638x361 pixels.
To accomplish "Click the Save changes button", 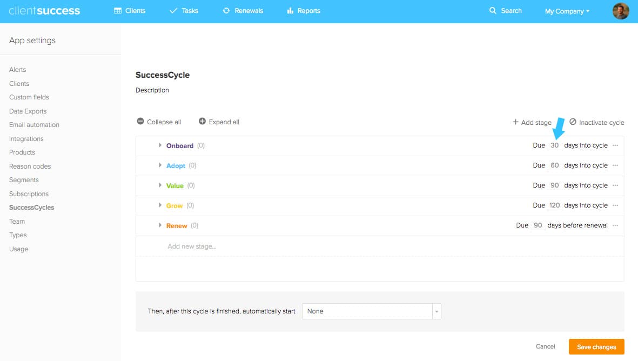I will click(596, 347).
